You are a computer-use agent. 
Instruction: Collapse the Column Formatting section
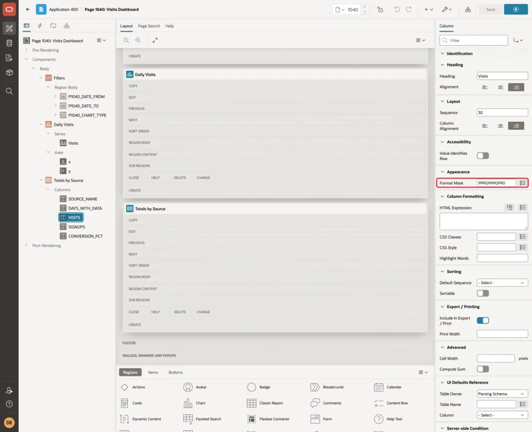pyautogui.click(x=442, y=196)
